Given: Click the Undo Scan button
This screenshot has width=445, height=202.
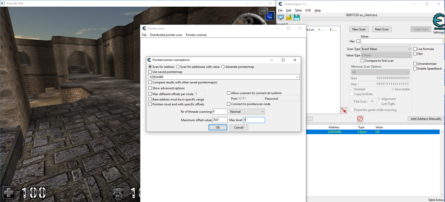Looking at the screenshot, I should [421, 29].
